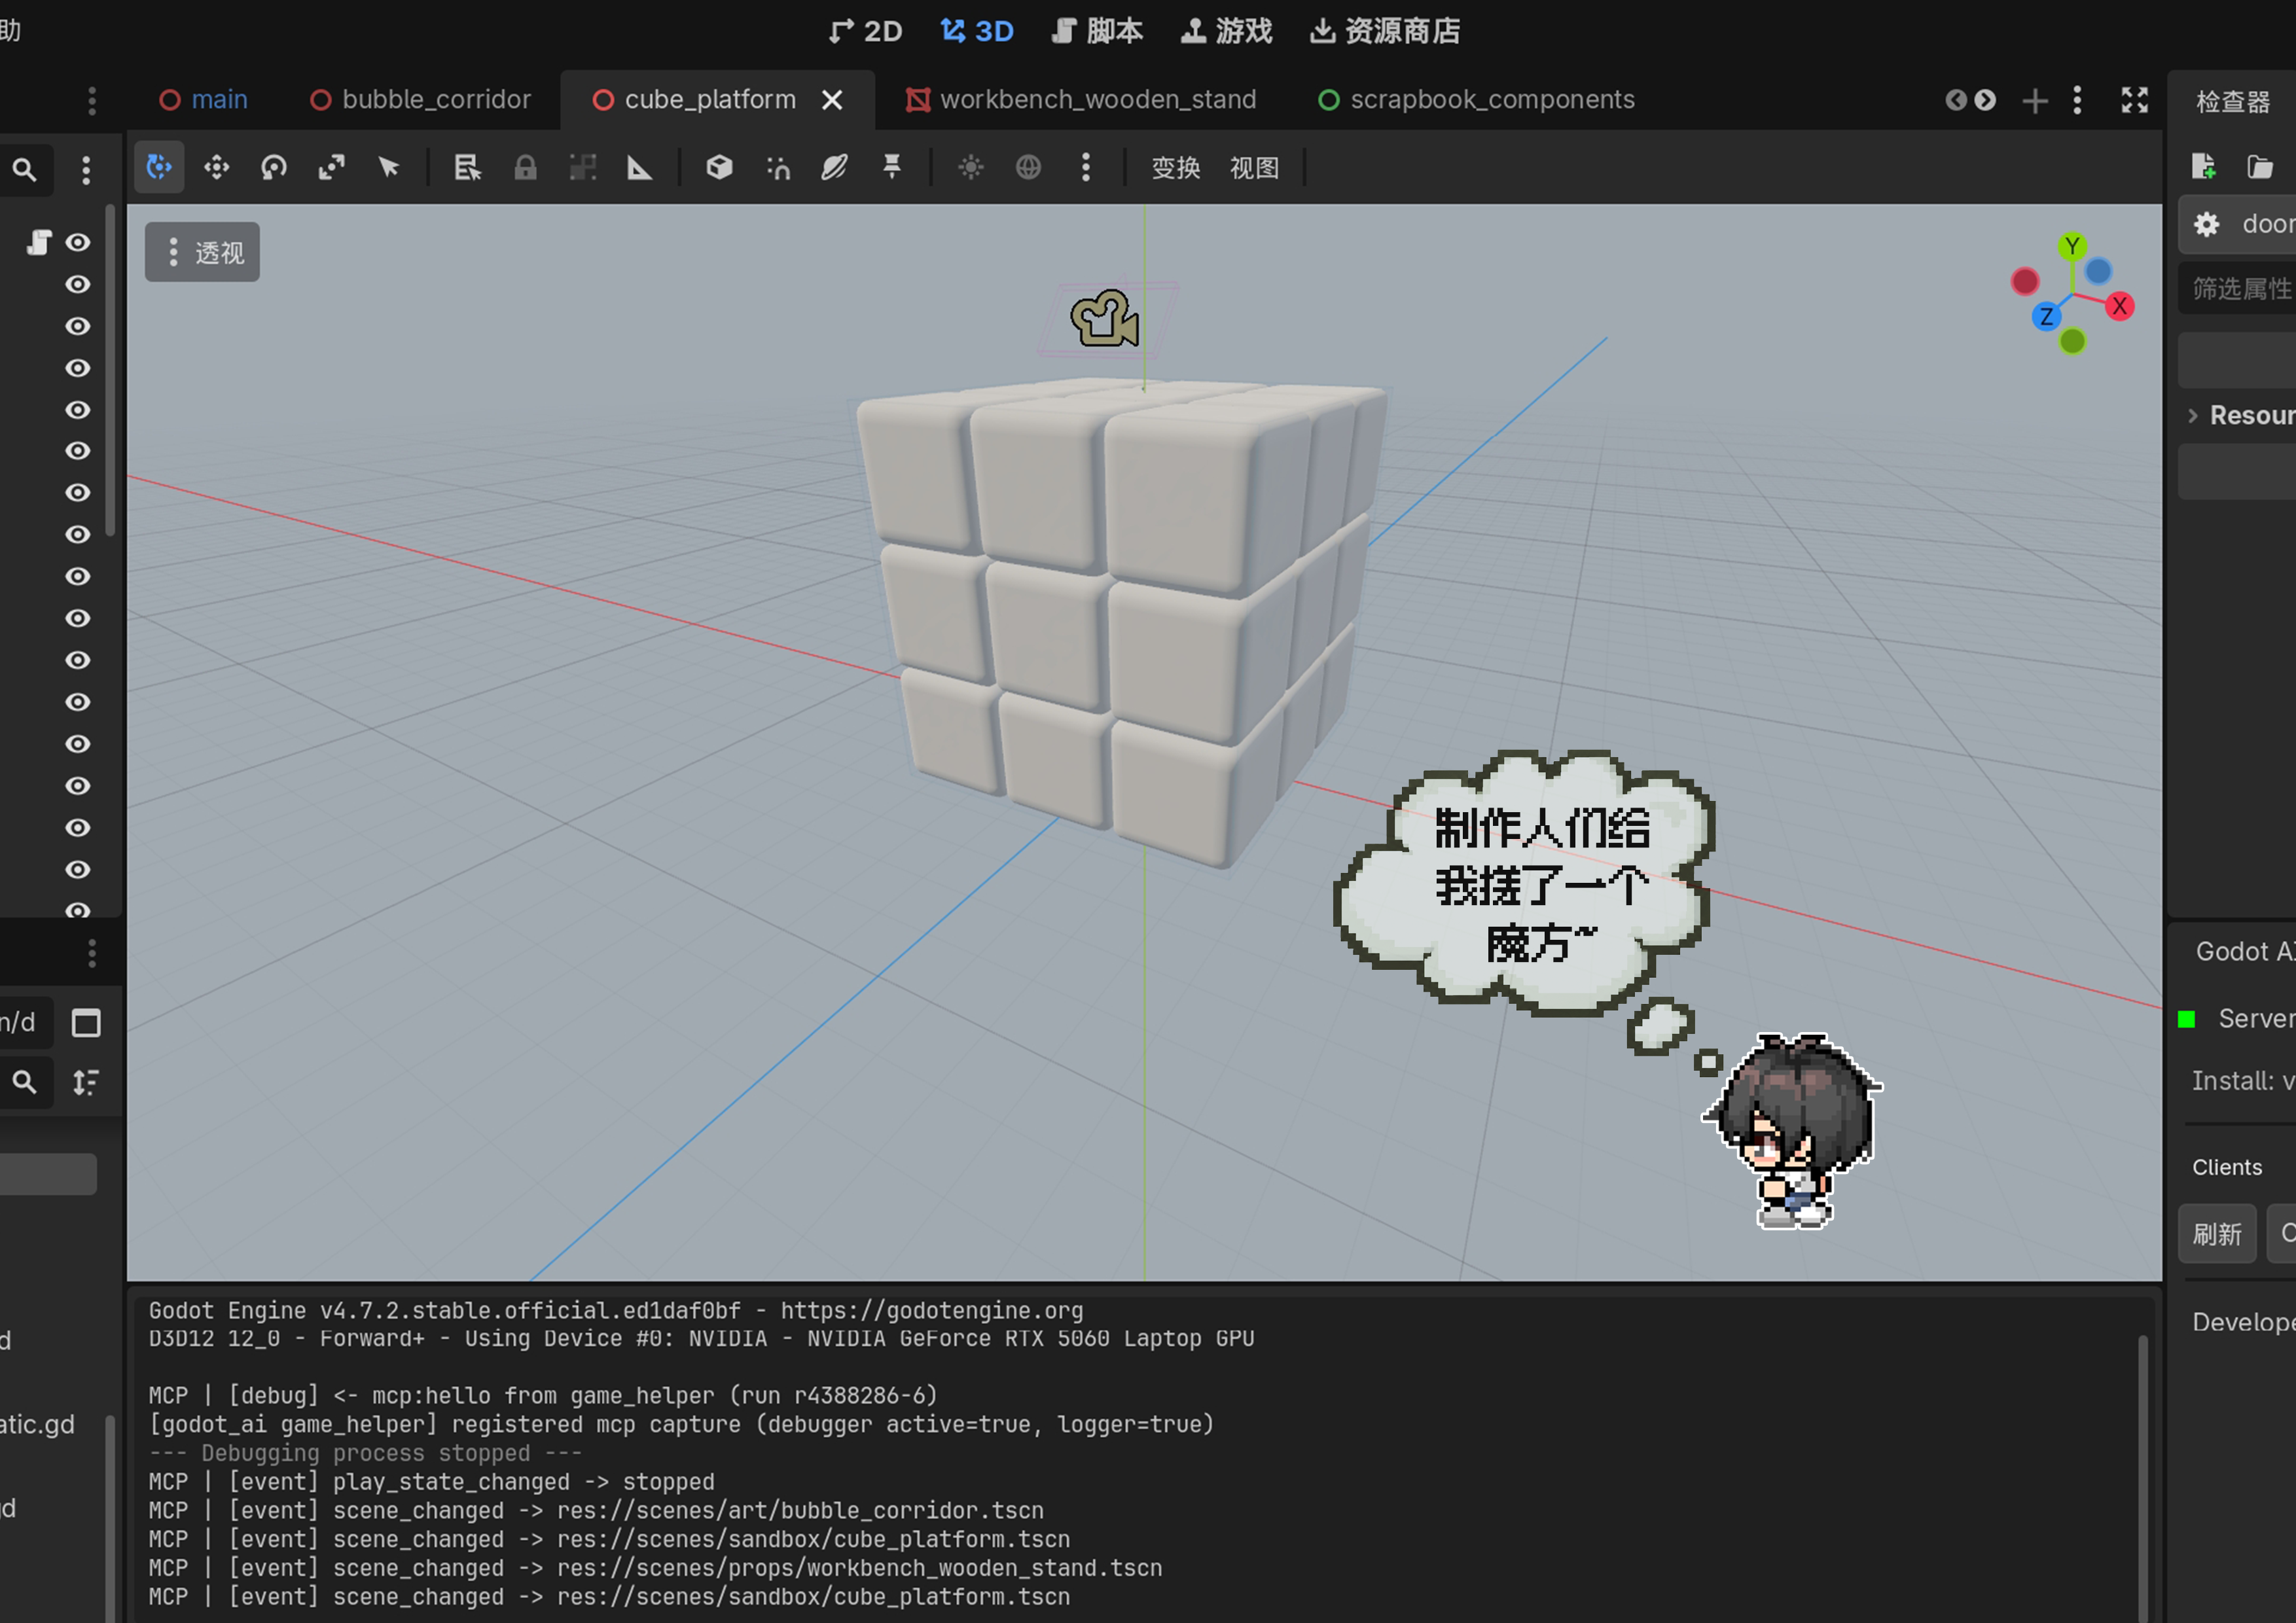Switch to the 脚本 script workspace
Viewport: 2296px width, 1623px height.
pyautogui.click(x=1097, y=31)
